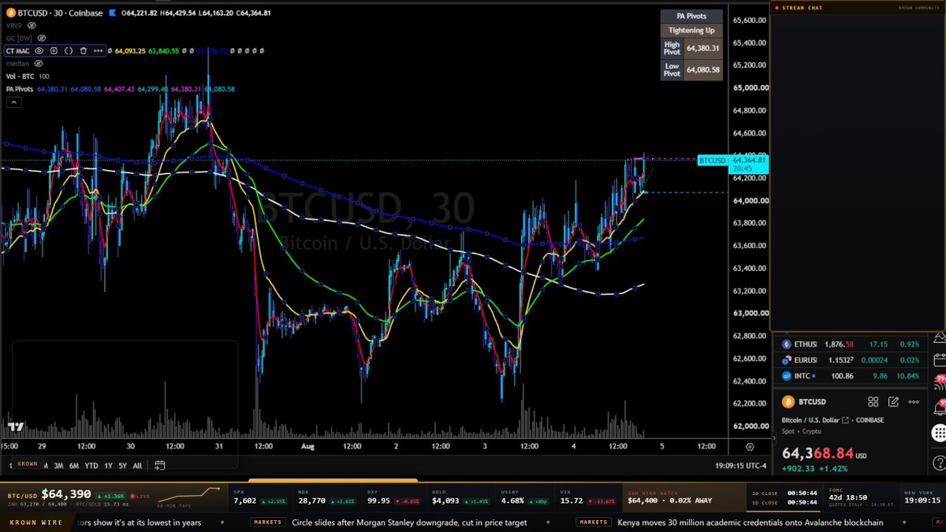The image size is (946, 532).
Task: Open the news feed icon with 99+ badge
Action: tap(939, 384)
